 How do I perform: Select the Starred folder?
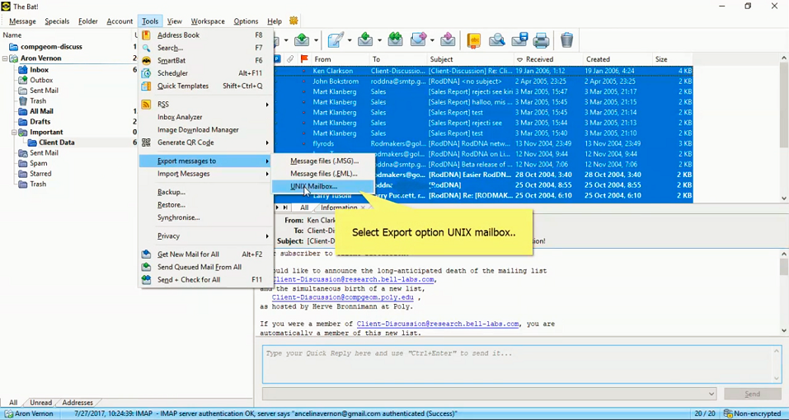coord(40,174)
